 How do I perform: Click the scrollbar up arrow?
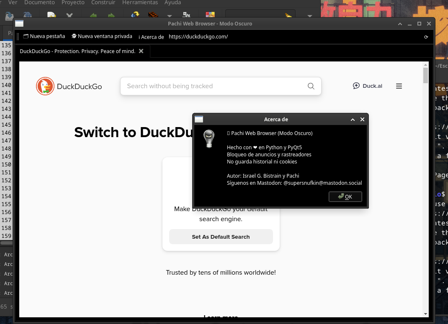425,65
